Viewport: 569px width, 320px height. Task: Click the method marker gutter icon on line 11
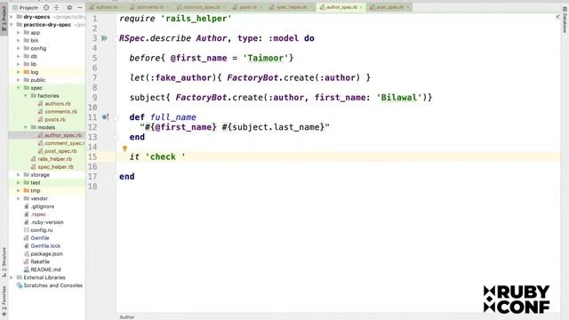point(105,117)
